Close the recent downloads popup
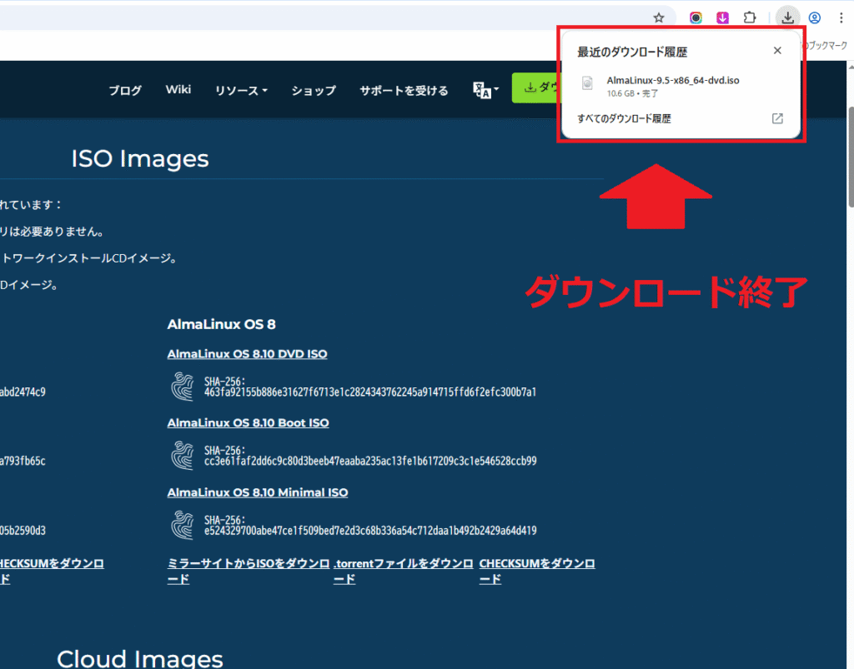854x669 pixels. (777, 51)
